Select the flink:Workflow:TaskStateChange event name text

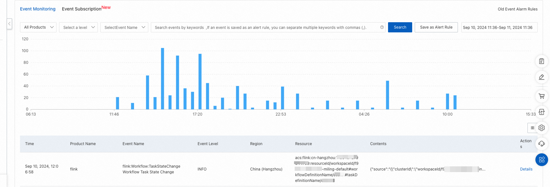pyautogui.click(x=151, y=166)
